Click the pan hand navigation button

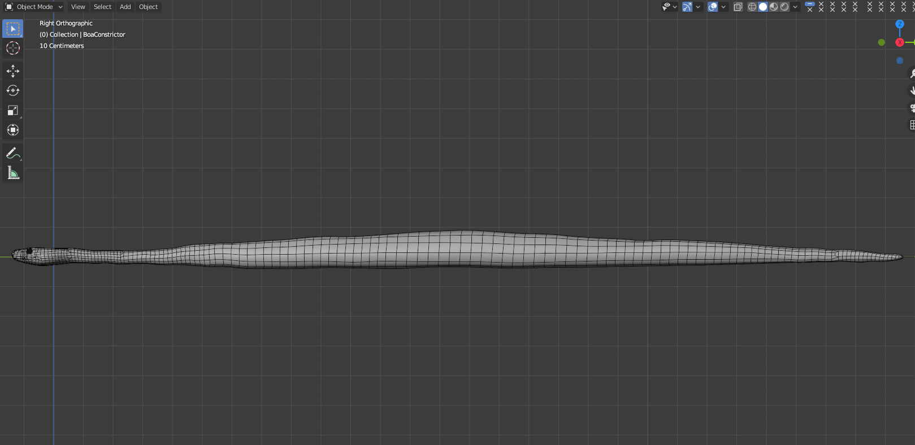pyautogui.click(x=912, y=90)
